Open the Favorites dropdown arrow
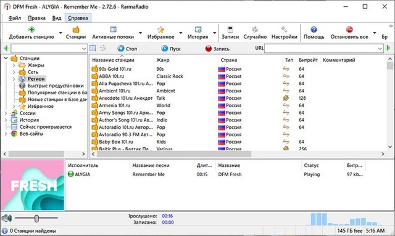 tap(181, 33)
